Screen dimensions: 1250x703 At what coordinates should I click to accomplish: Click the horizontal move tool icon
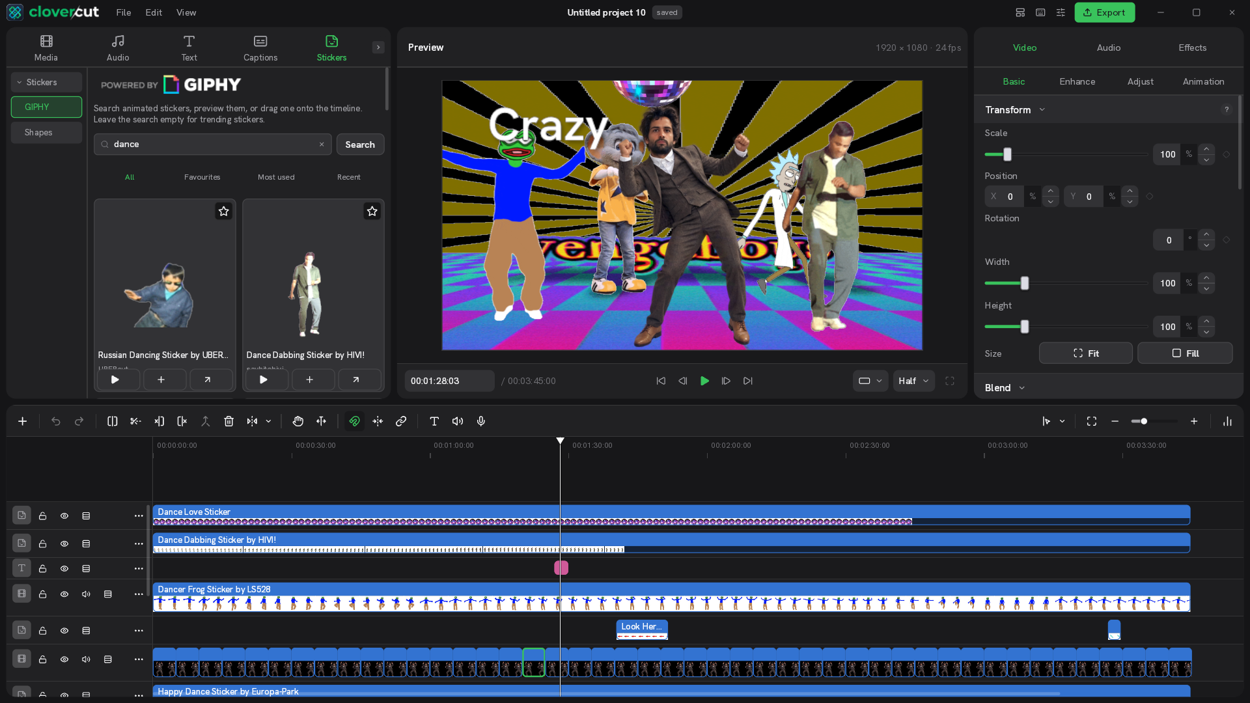(x=322, y=421)
